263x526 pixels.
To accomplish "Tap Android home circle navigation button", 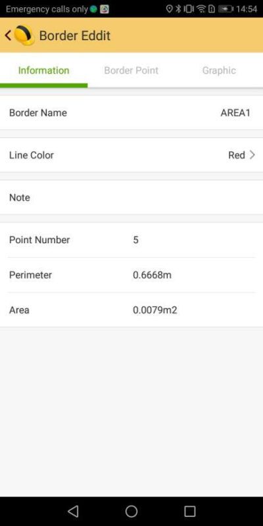I will click(x=131, y=512).
